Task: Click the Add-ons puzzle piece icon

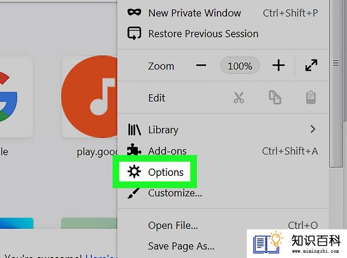Action: coord(133,150)
